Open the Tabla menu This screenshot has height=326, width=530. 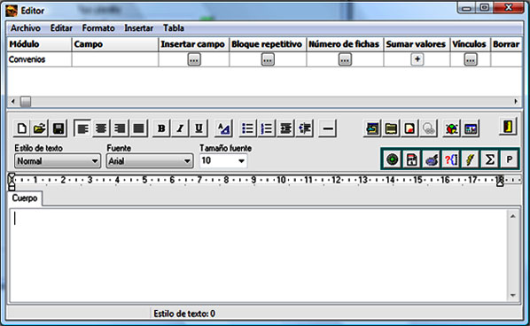[174, 28]
